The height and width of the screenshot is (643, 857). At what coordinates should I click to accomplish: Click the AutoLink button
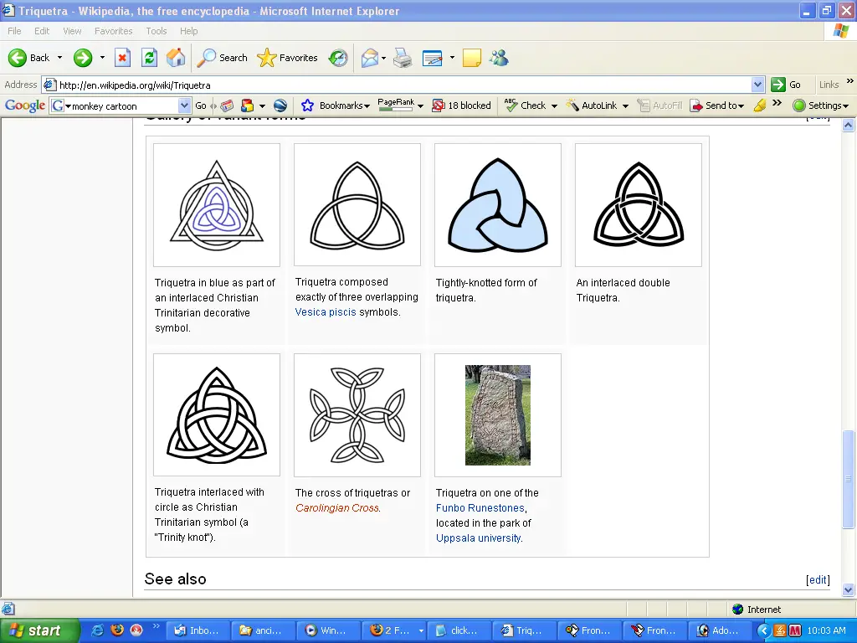click(x=592, y=105)
